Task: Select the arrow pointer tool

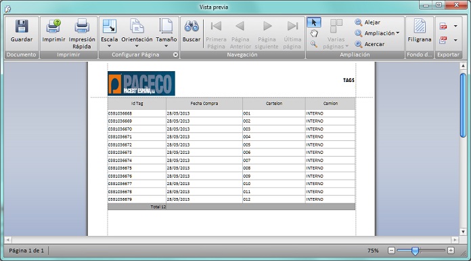Action: (x=314, y=22)
